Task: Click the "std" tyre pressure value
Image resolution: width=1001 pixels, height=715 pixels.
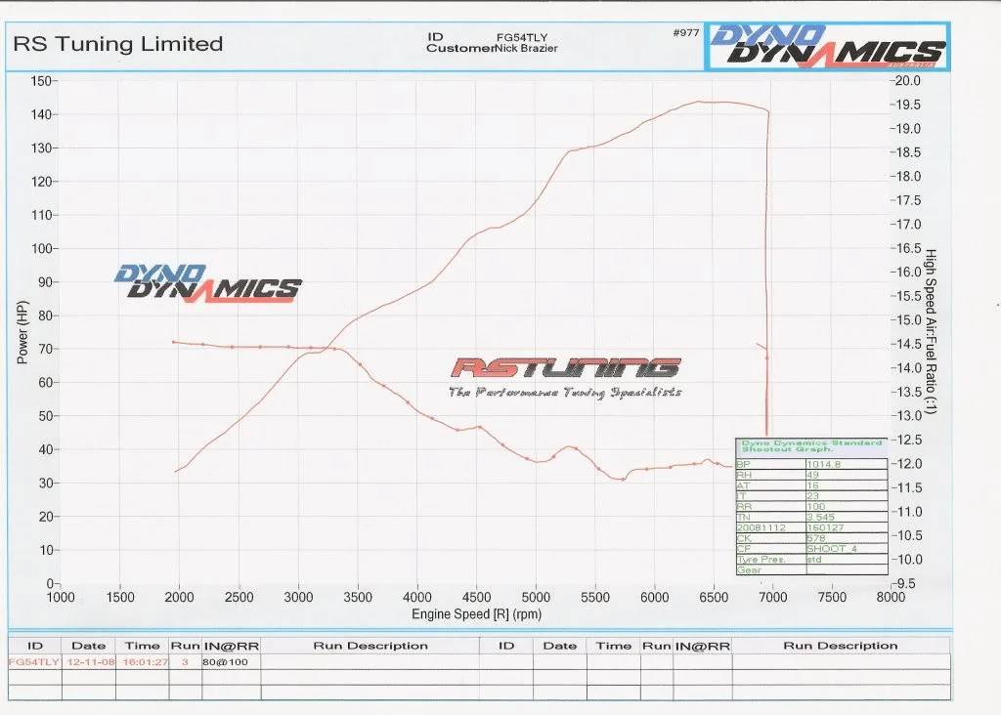Action: pyautogui.click(x=814, y=560)
